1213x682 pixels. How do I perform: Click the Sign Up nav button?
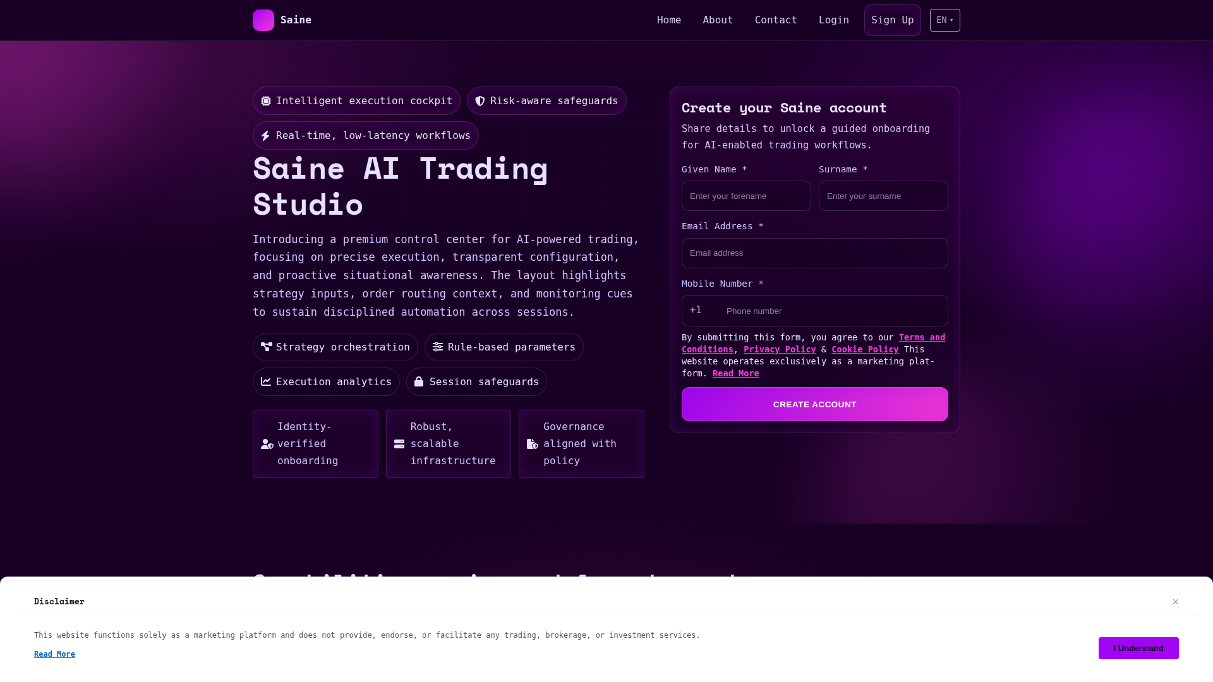pos(893,20)
